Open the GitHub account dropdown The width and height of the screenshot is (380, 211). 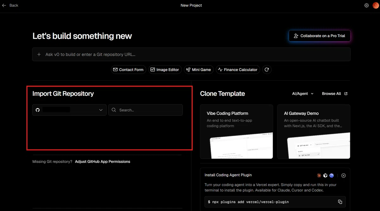coord(69,110)
